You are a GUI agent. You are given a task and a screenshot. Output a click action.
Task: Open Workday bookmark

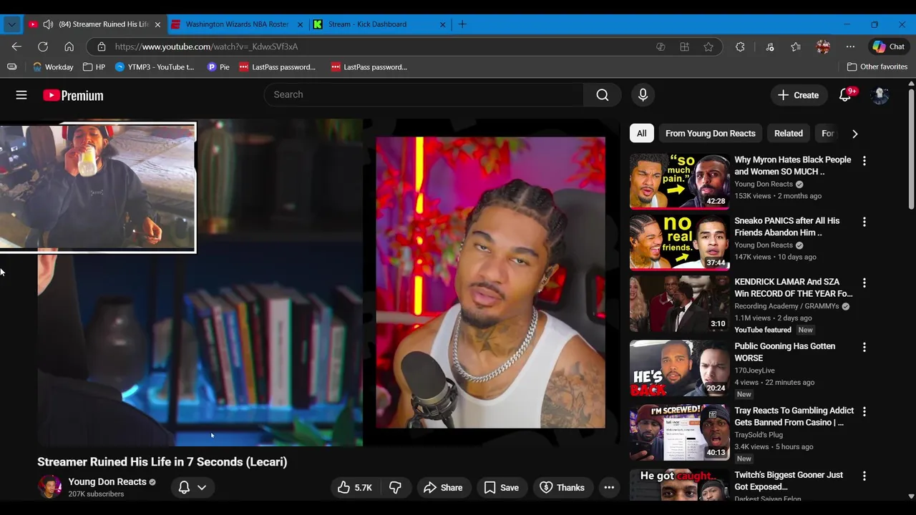(53, 67)
